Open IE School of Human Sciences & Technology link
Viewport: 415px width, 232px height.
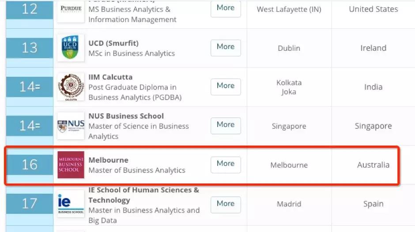pos(143,195)
